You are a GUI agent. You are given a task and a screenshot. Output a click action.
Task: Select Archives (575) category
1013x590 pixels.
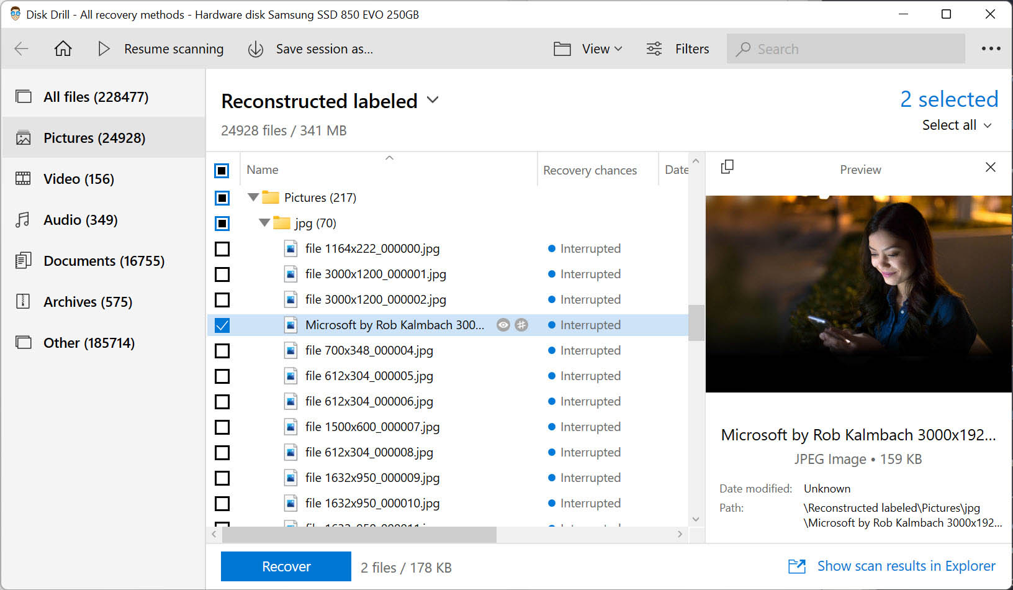(103, 302)
